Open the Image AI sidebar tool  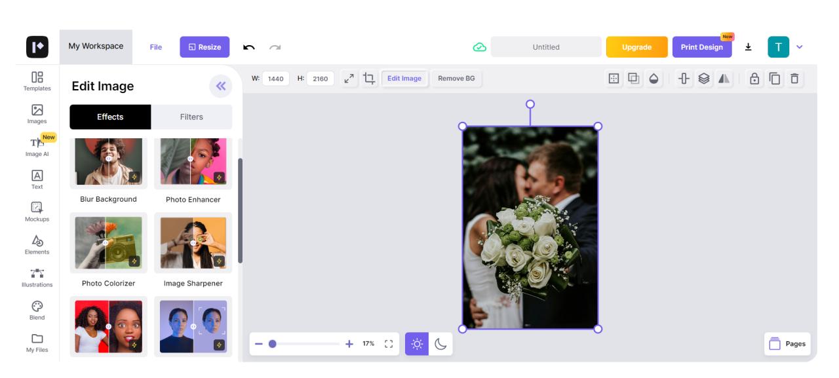[37, 147]
